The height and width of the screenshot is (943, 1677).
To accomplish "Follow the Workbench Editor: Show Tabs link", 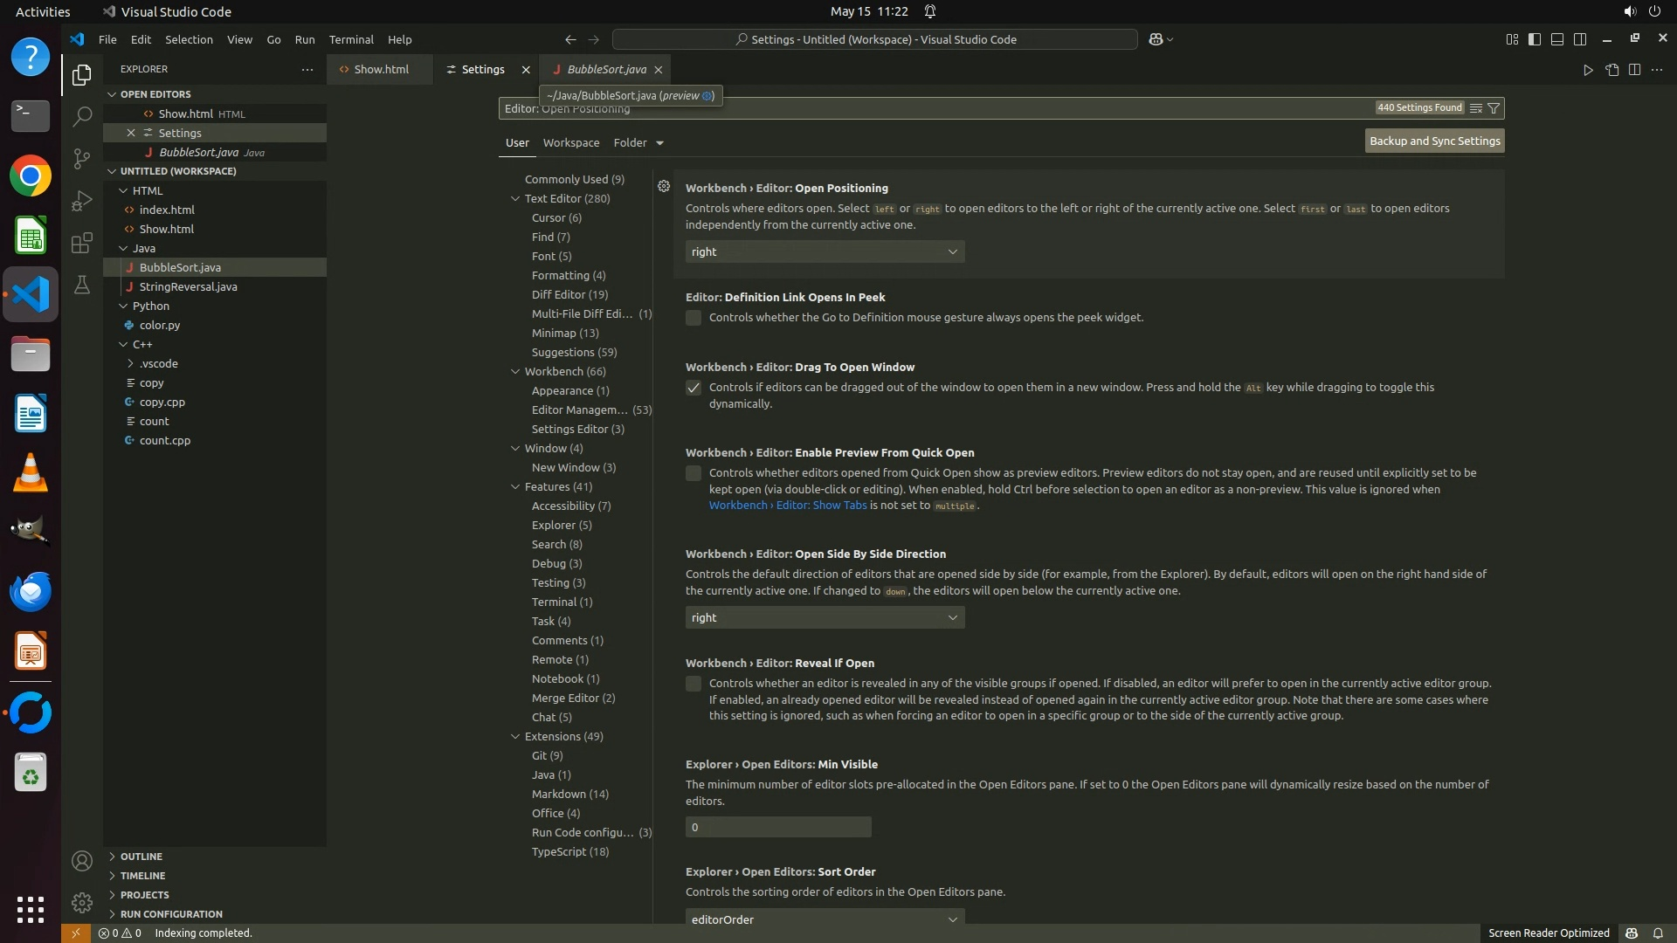I will click(787, 506).
